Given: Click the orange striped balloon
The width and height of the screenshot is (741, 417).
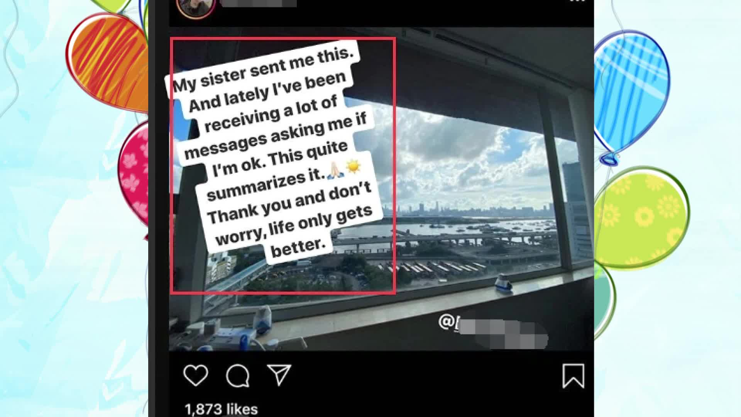Looking at the screenshot, I should pyautogui.click(x=109, y=62).
